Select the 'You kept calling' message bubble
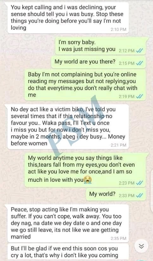 68,18
